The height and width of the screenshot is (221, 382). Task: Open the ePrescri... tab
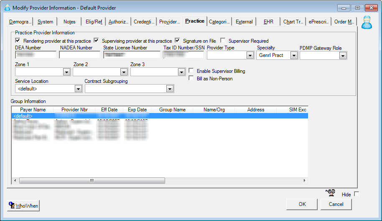pyautogui.click(x=318, y=22)
